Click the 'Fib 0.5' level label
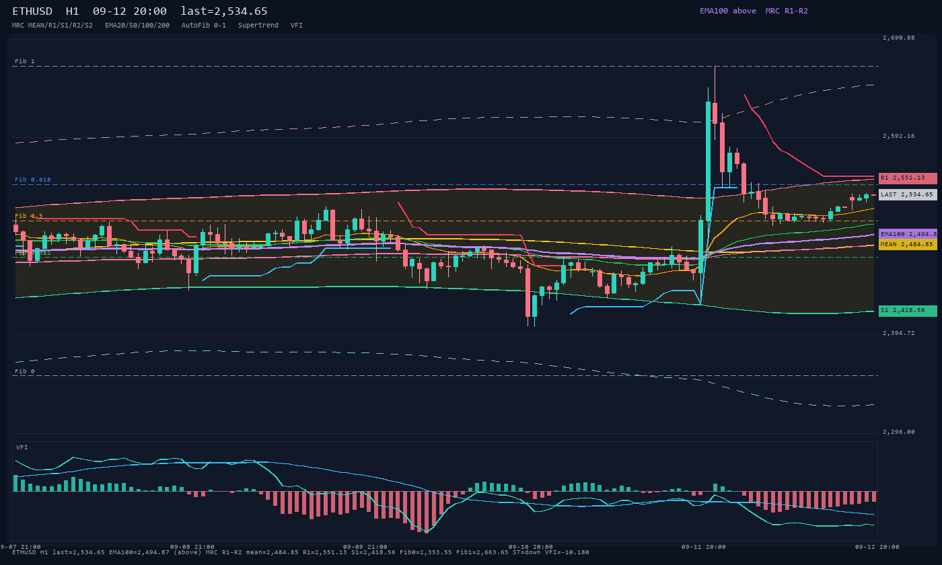Viewport: 942px width, 565px height. 29,216
